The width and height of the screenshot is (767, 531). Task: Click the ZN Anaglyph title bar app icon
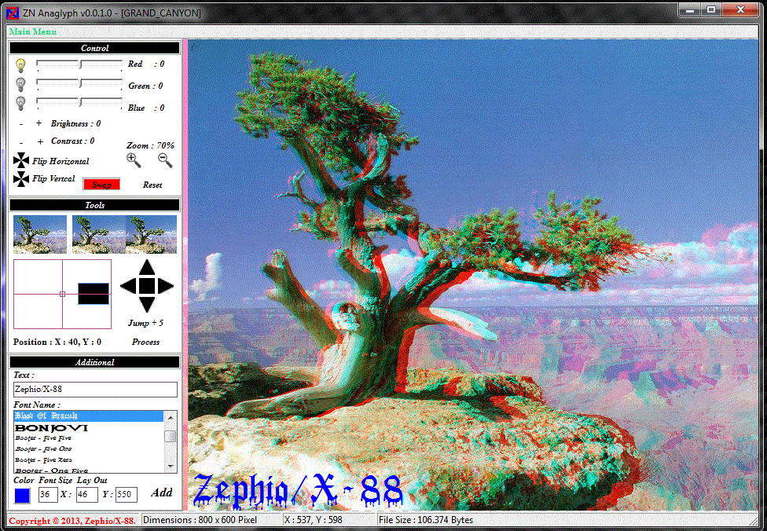[x=13, y=13]
